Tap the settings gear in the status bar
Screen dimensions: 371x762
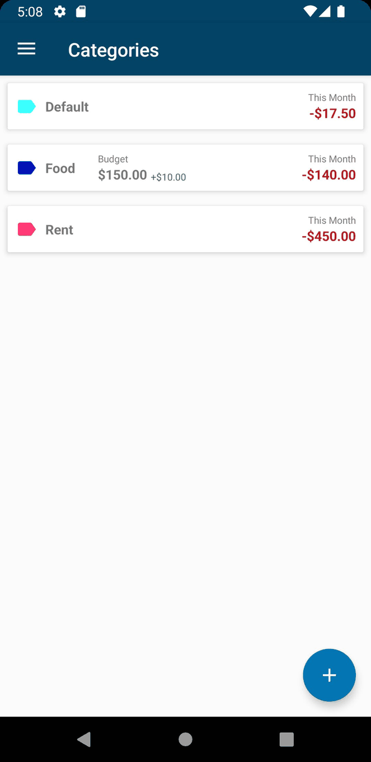[x=59, y=11]
